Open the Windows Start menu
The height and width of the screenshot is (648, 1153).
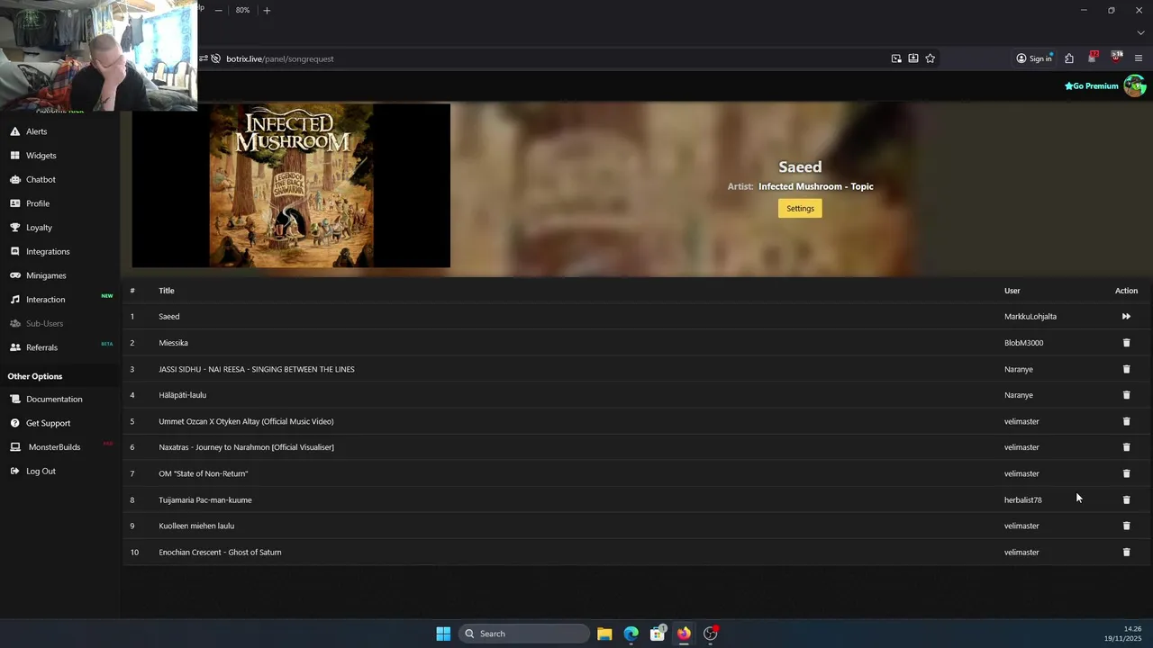[x=443, y=634]
